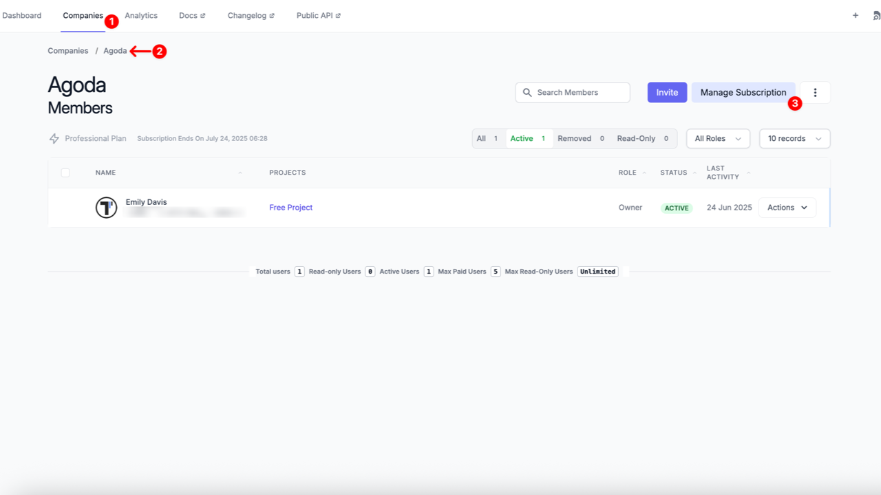The image size is (881, 495).
Task: Sort by the Last Activity column arrow
Action: pyautogui.click(x=749, y=173)
